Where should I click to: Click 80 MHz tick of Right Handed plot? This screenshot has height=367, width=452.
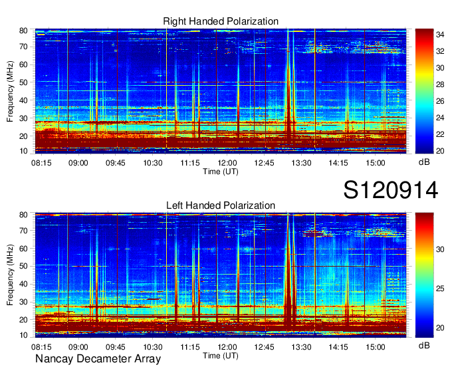point(23,31)
